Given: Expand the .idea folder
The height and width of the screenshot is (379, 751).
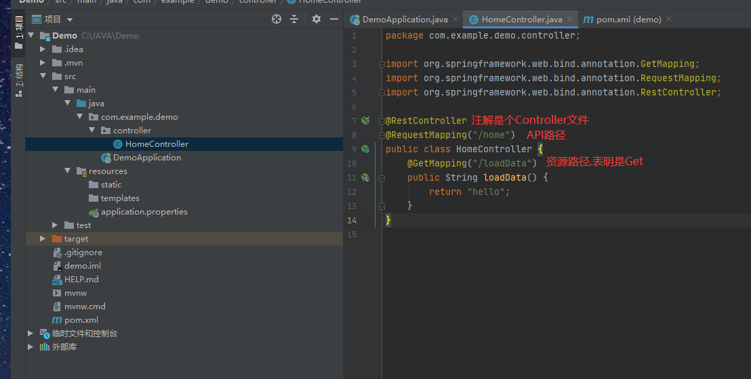Looking at the screenshot, I should [x=43, y=49].
